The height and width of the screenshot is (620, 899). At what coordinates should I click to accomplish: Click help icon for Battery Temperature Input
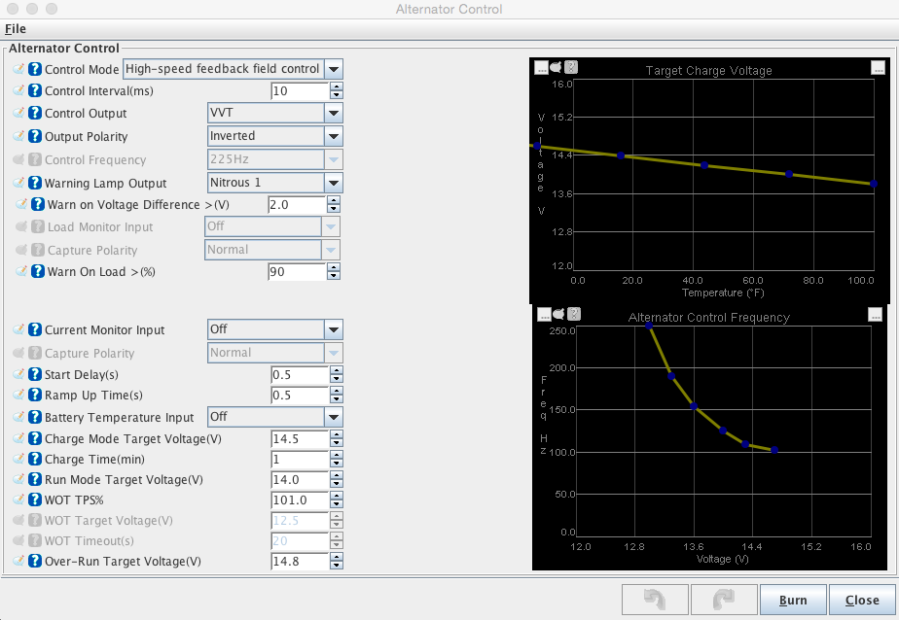coord(35,417)
